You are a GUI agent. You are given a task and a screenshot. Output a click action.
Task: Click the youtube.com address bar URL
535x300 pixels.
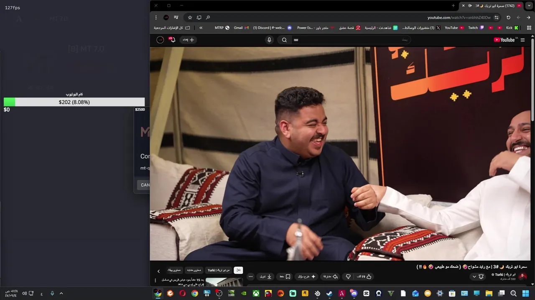459,17
